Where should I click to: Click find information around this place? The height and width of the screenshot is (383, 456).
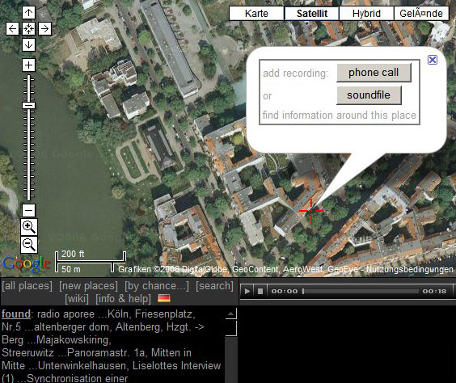point(339,115)
